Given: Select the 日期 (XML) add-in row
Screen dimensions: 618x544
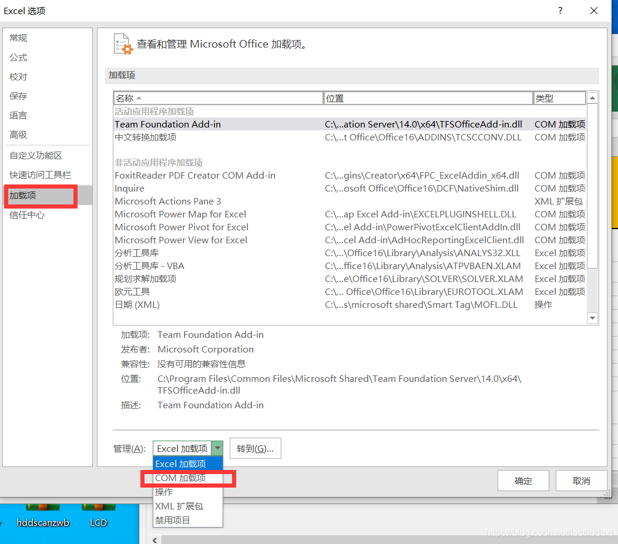Looking at the screenshot, I should point(349,305).
